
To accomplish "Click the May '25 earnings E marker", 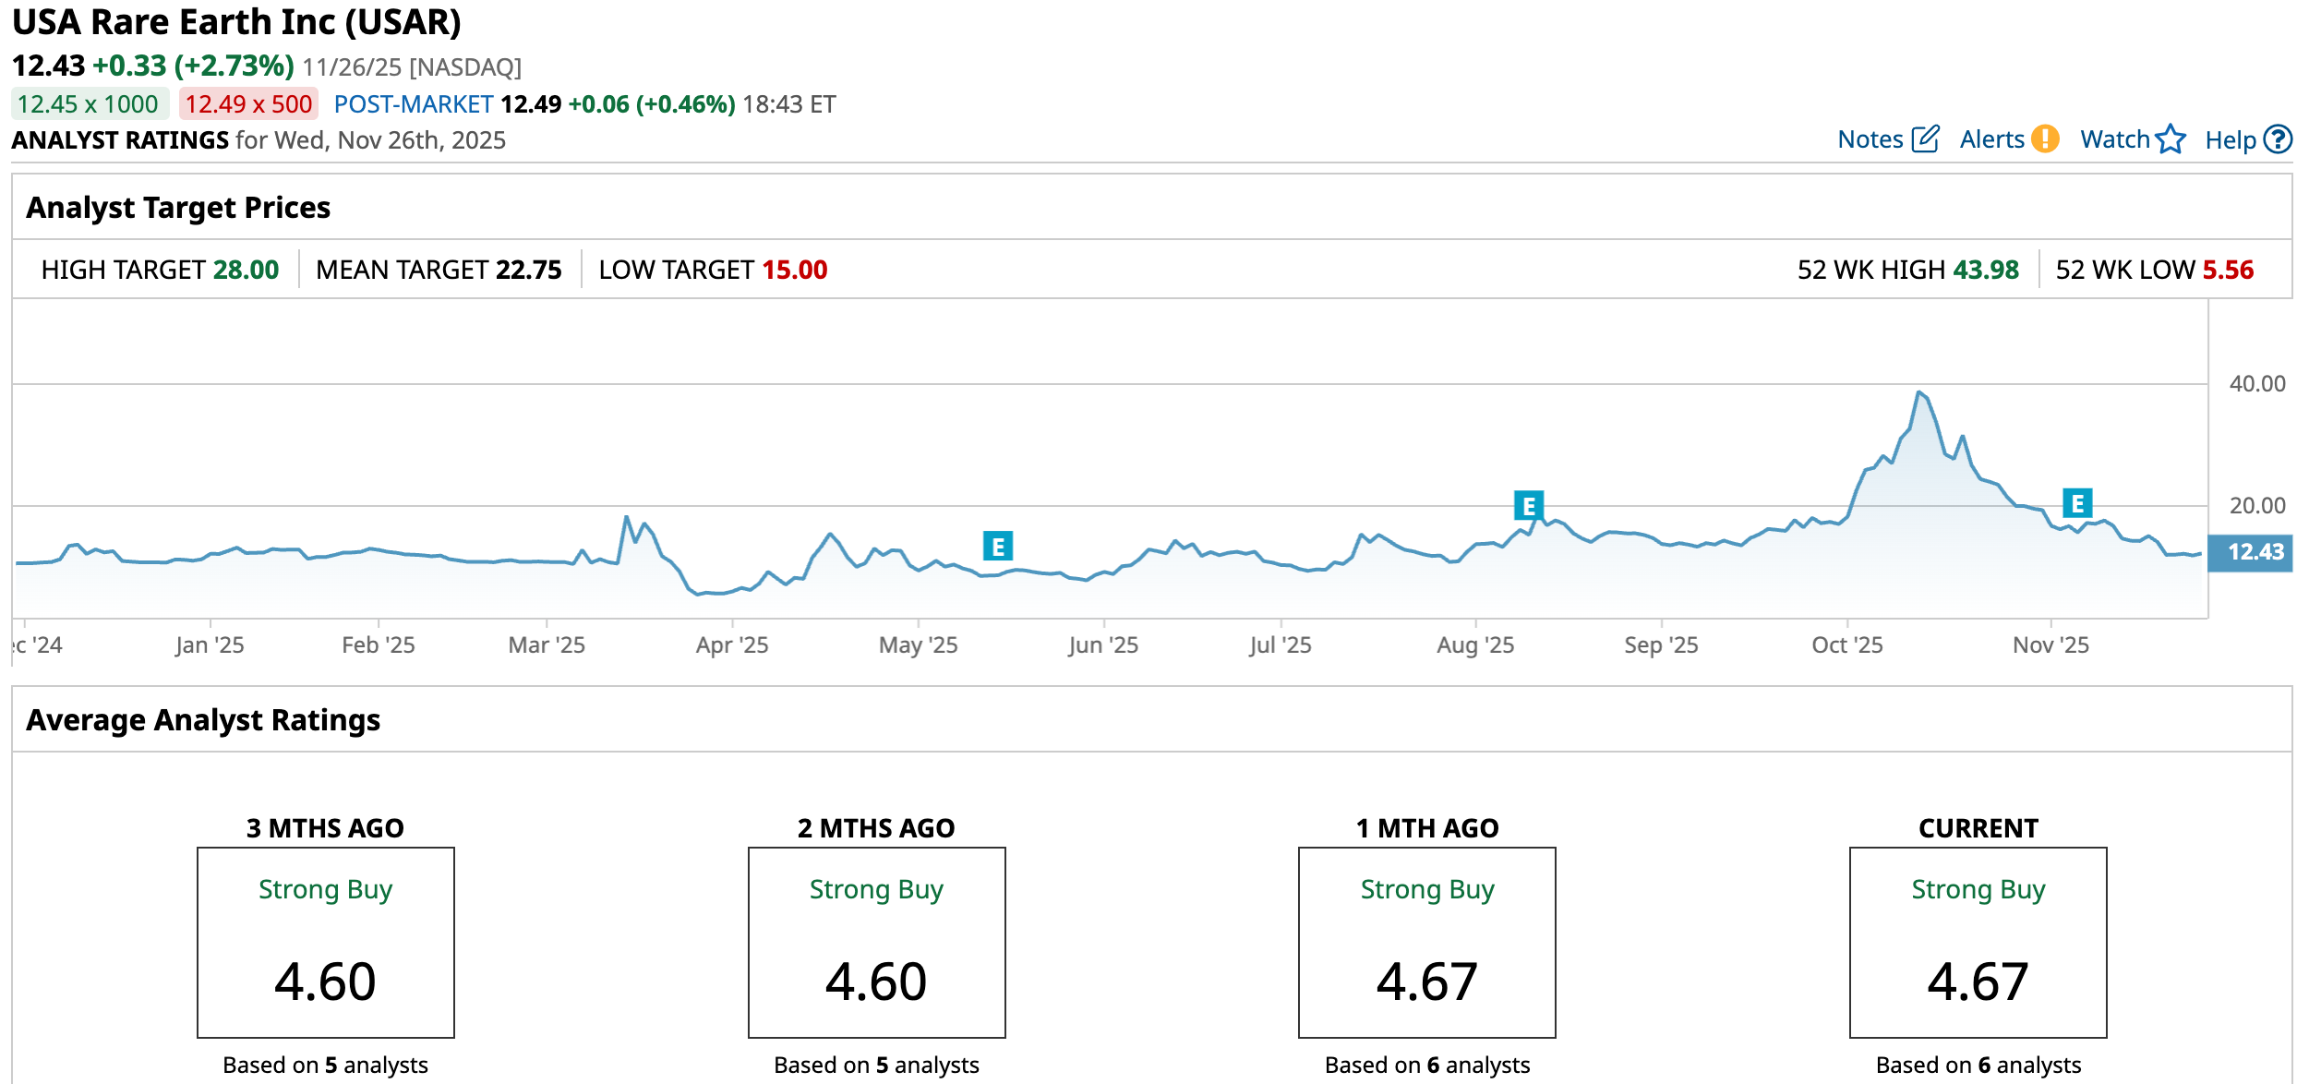I will 997,546.
